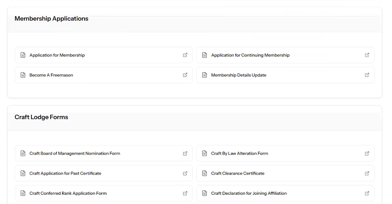Click document icon next to Application for Membership
The width and height of the screenshot is (392, 204).
click(x=23, y=55)
